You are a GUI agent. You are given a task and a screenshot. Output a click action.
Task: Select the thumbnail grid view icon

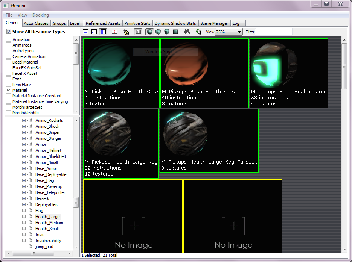coord(103,32)
